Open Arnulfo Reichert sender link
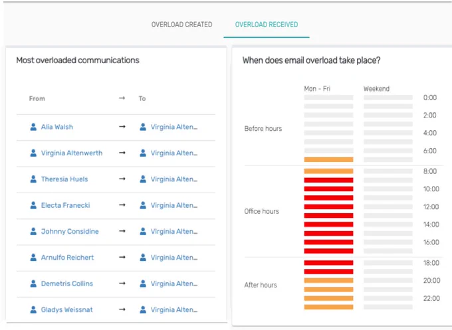452x330 pixels. point(67,258)
